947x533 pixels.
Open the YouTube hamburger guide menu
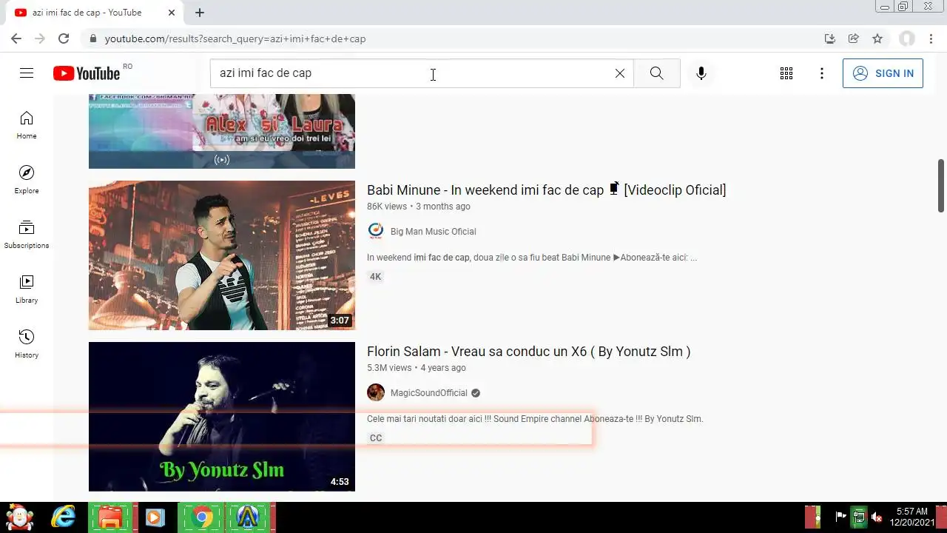[x=27, y=73]
